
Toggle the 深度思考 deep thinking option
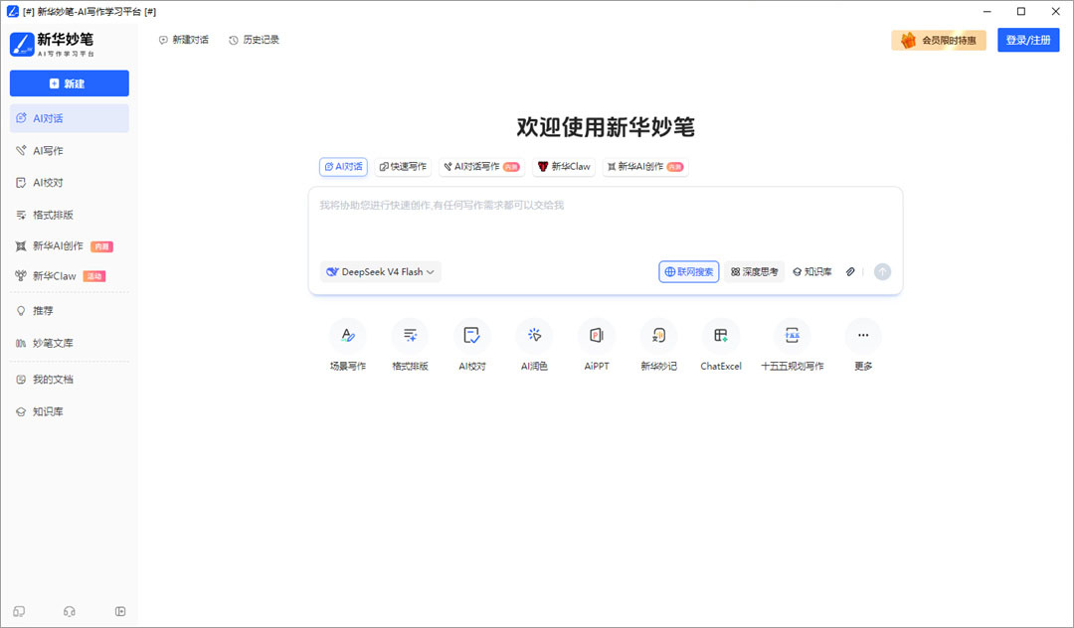(754, 271)
